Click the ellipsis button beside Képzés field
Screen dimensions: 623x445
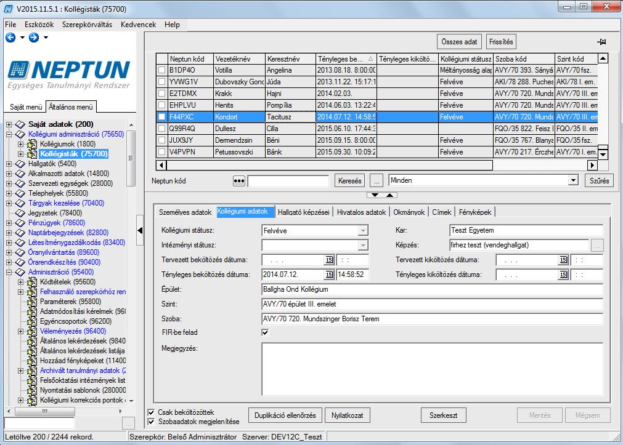[597, 246]
